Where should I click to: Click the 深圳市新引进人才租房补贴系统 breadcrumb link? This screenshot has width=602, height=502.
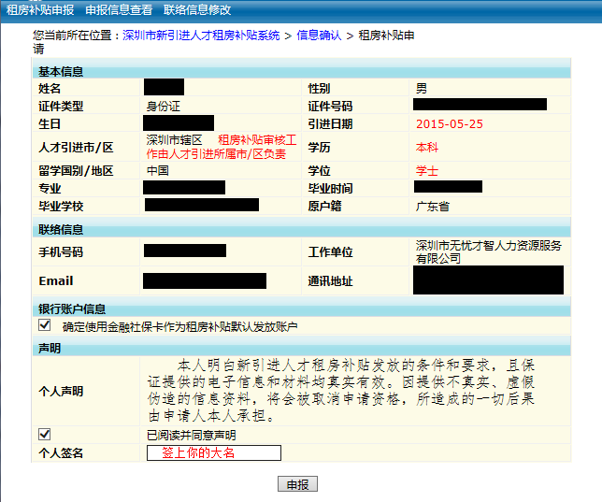(201, 36)
